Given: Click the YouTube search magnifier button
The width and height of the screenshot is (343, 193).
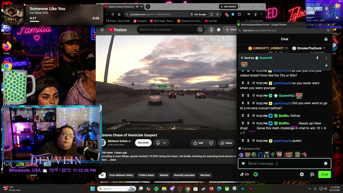Looking at the screenshot, I should pyautogui.click(x=200, y=30).
